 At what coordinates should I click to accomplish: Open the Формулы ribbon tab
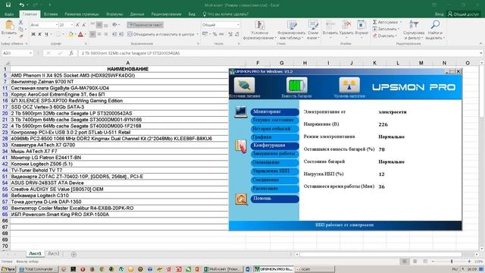click(x=114, y=14)
